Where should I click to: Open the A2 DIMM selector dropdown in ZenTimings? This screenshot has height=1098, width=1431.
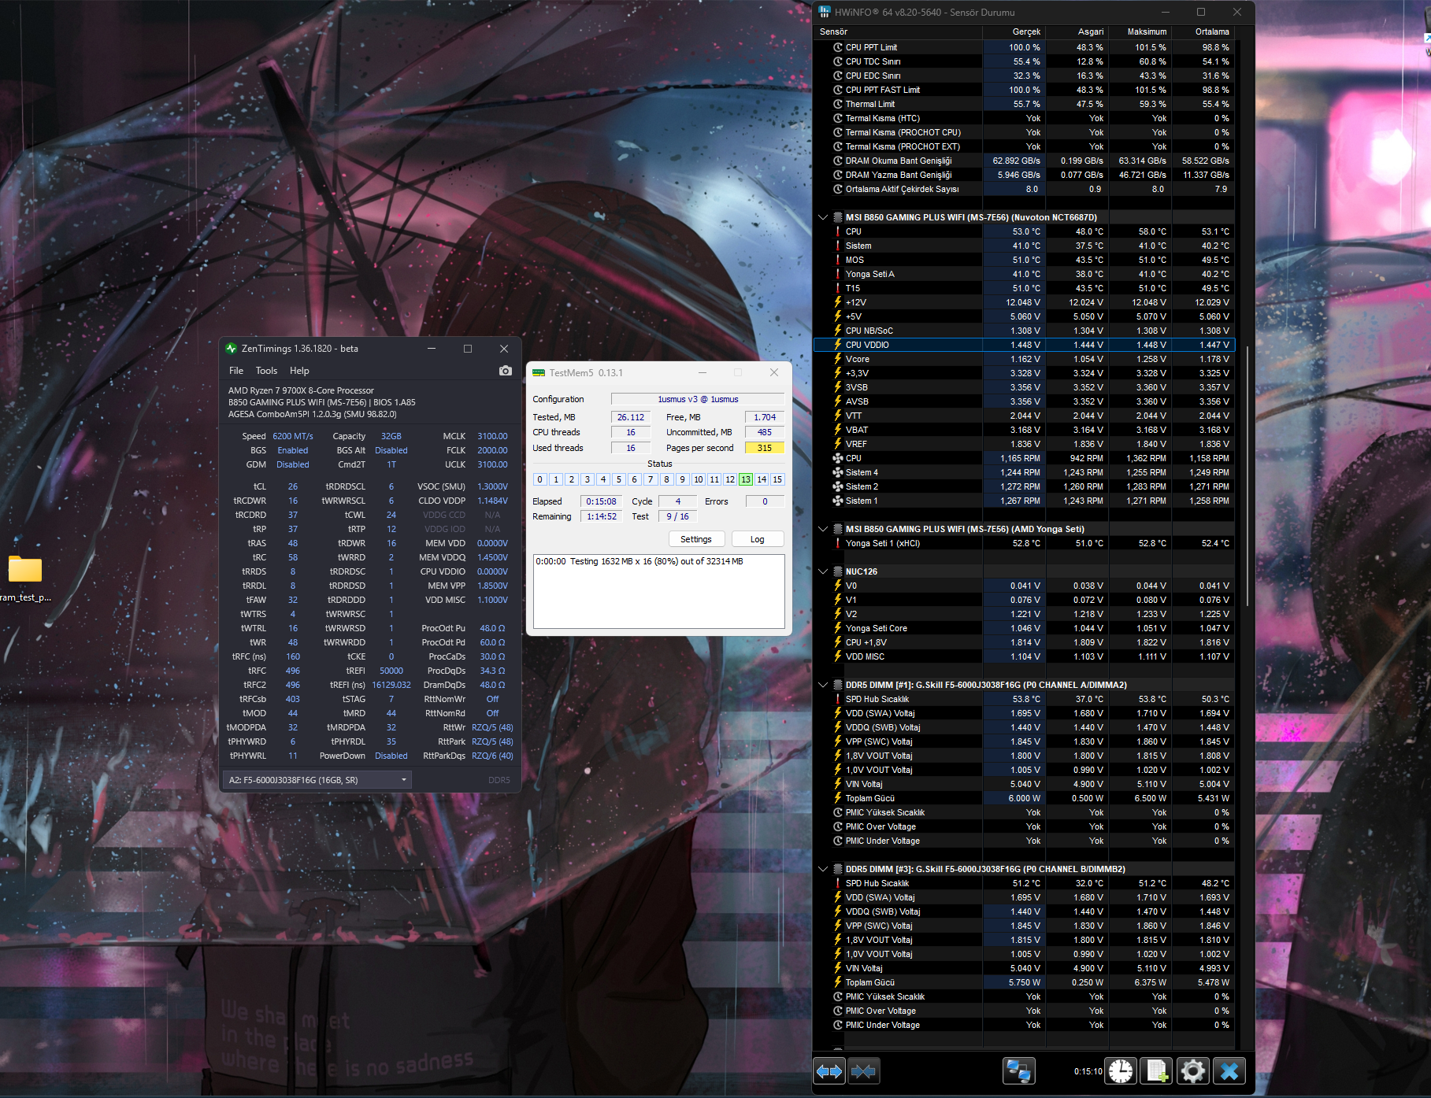pos(317,780)
